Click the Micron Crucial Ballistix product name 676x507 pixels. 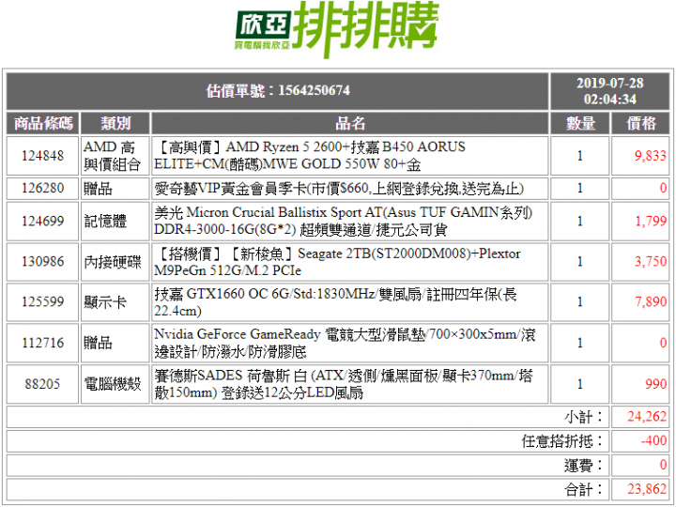(344, 222)
